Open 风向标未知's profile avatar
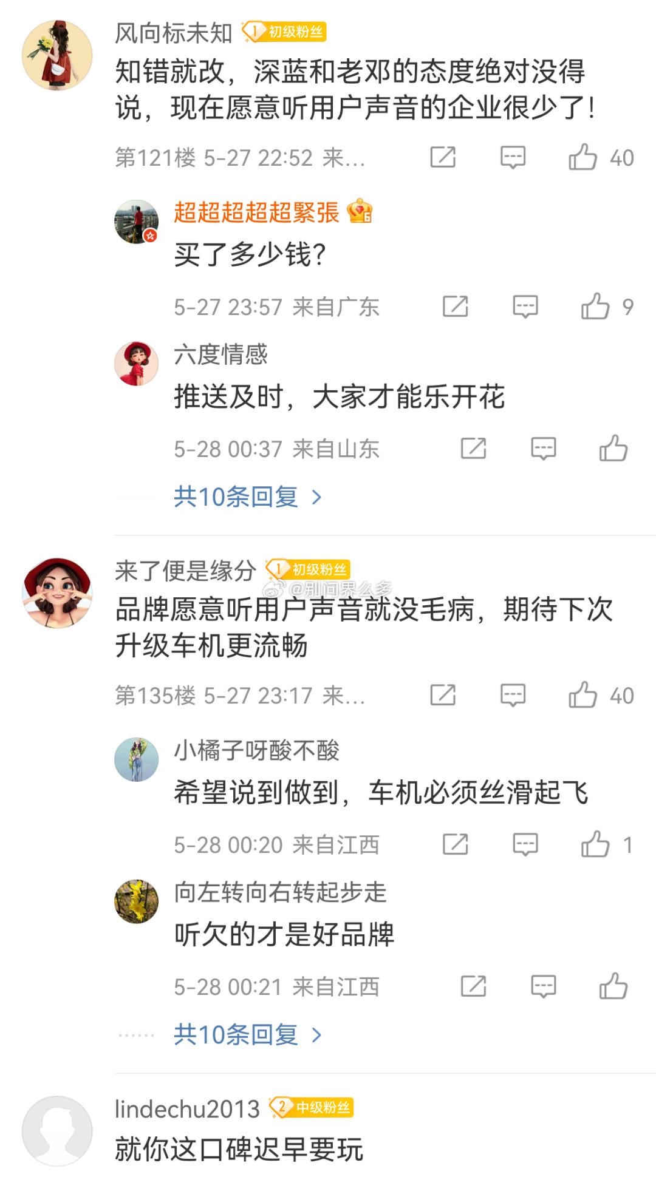This screenshot has height=1177, width=656. 57,55
